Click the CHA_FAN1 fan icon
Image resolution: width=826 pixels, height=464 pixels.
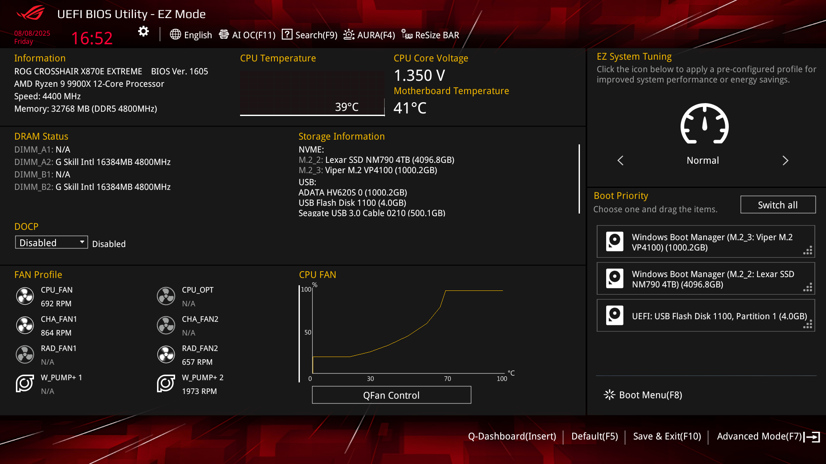(x=25, y=325)
